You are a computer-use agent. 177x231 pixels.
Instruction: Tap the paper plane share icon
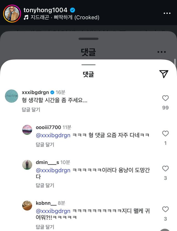(x=164, y=74)
